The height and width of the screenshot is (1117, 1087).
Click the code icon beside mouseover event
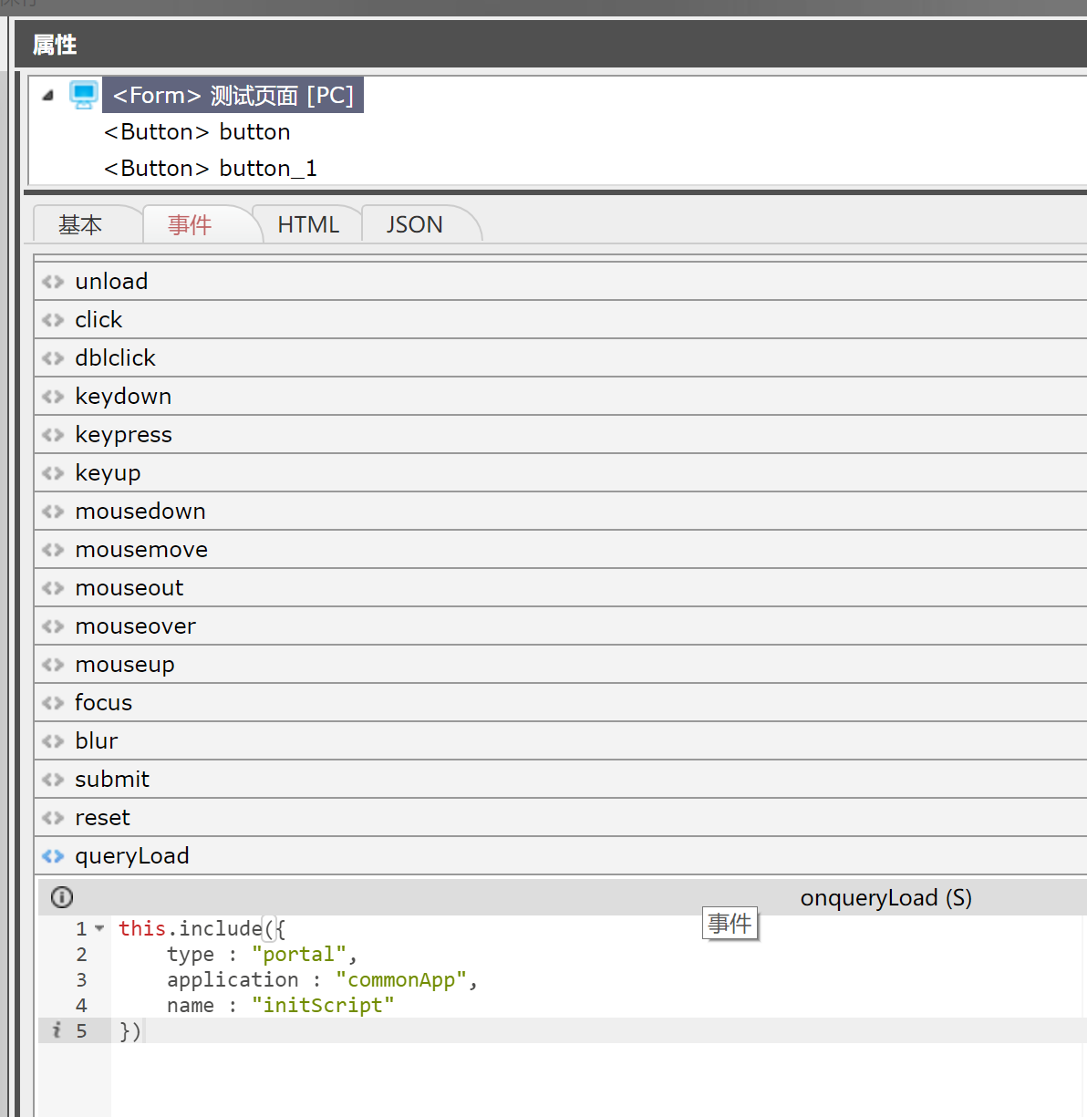tap(53, 626)
